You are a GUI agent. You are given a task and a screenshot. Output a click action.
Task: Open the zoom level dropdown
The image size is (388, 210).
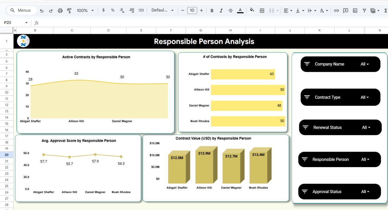(85, 10)
